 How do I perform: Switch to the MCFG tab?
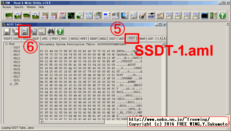coord(74,39)
